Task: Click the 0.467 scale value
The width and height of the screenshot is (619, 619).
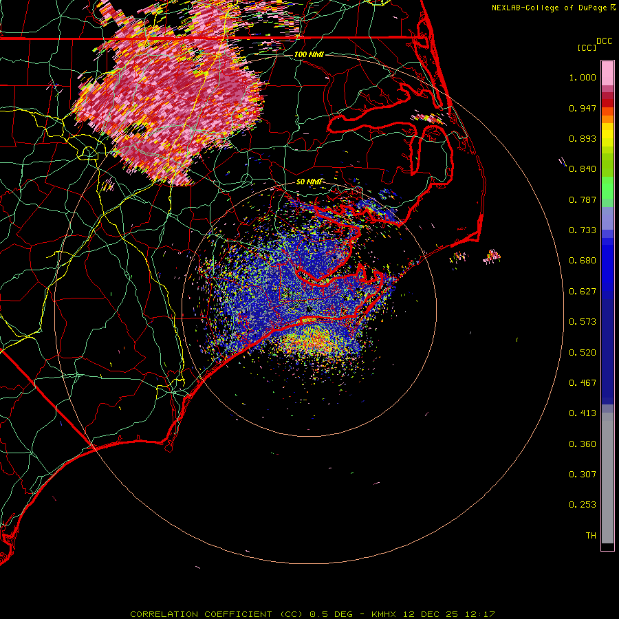Action: [583, 383]
